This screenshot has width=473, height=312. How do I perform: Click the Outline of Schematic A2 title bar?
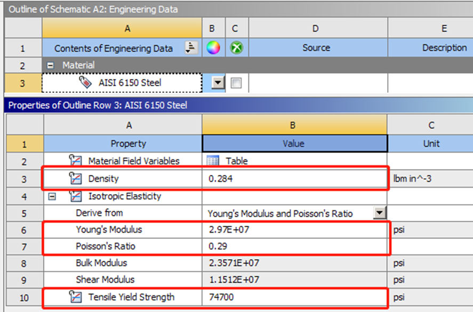click(x=238, y=10)
